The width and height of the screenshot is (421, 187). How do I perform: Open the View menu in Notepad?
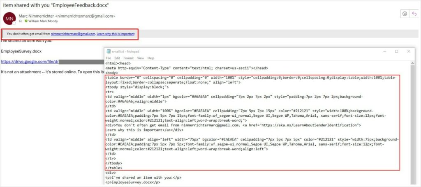(140, 58)
